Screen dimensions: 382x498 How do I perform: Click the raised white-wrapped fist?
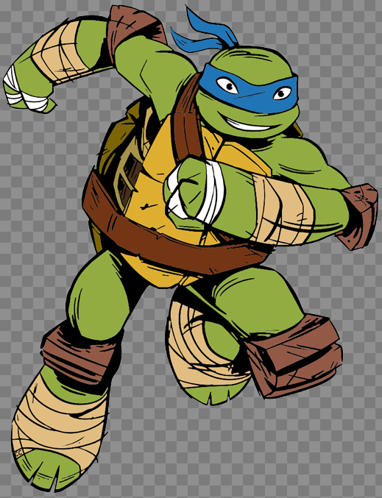click(x=27, y=90)
